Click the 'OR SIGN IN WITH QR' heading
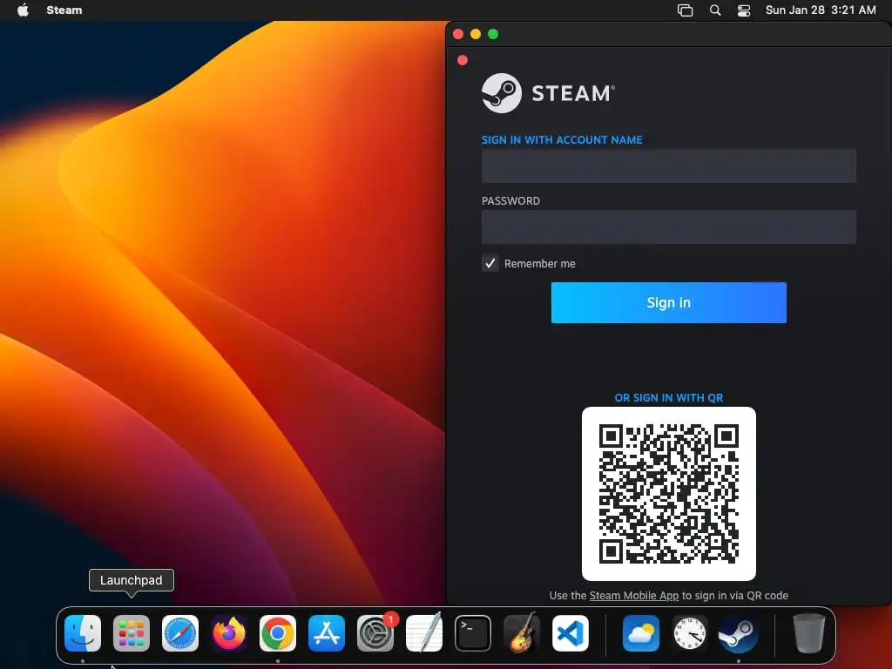Image resolution: width=892 pixels, height=669 pixels. point(668,397)
